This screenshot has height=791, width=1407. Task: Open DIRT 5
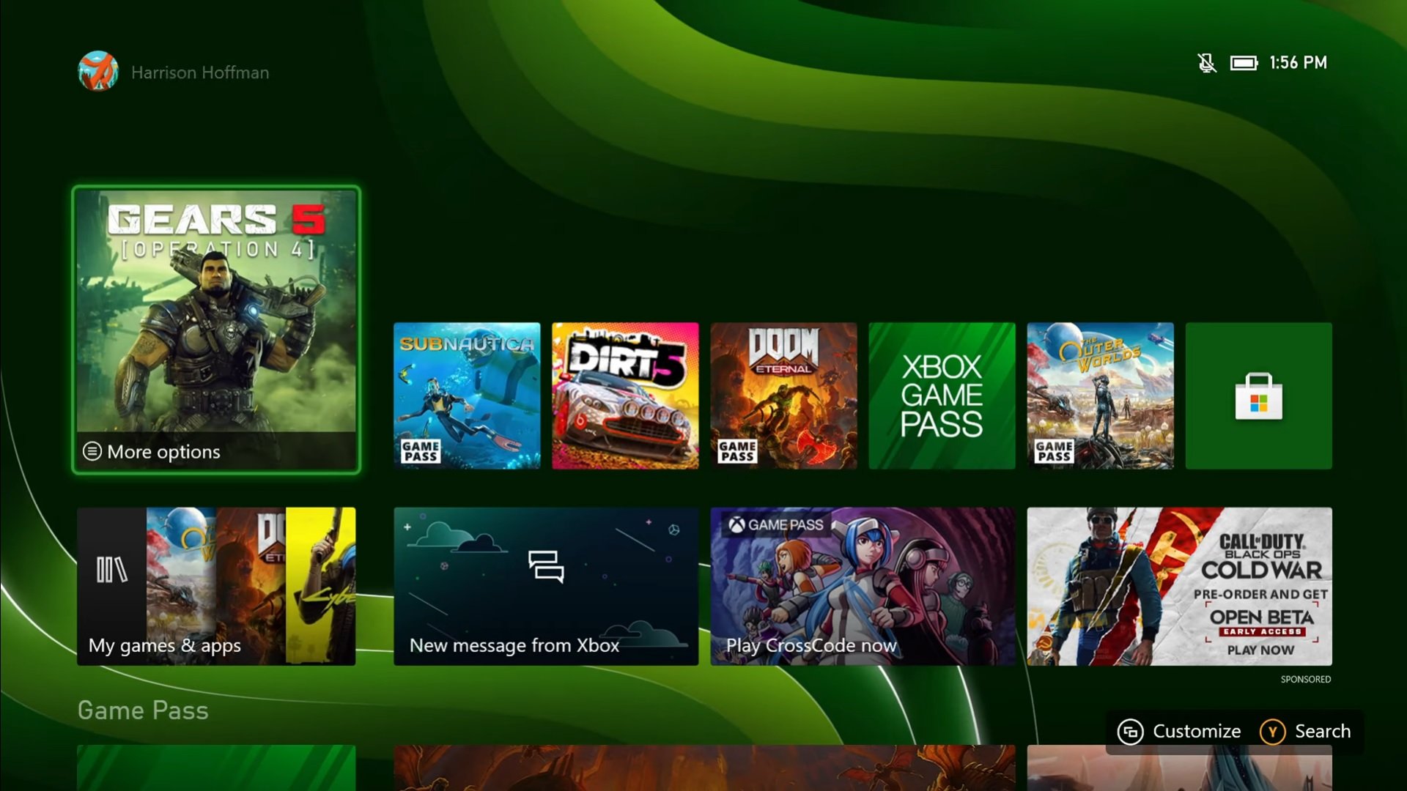[625, 396]
